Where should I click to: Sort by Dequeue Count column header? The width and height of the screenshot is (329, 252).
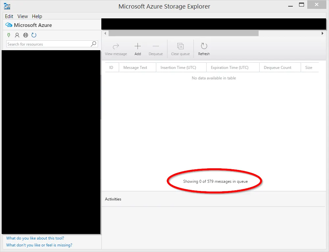point(280,67)
